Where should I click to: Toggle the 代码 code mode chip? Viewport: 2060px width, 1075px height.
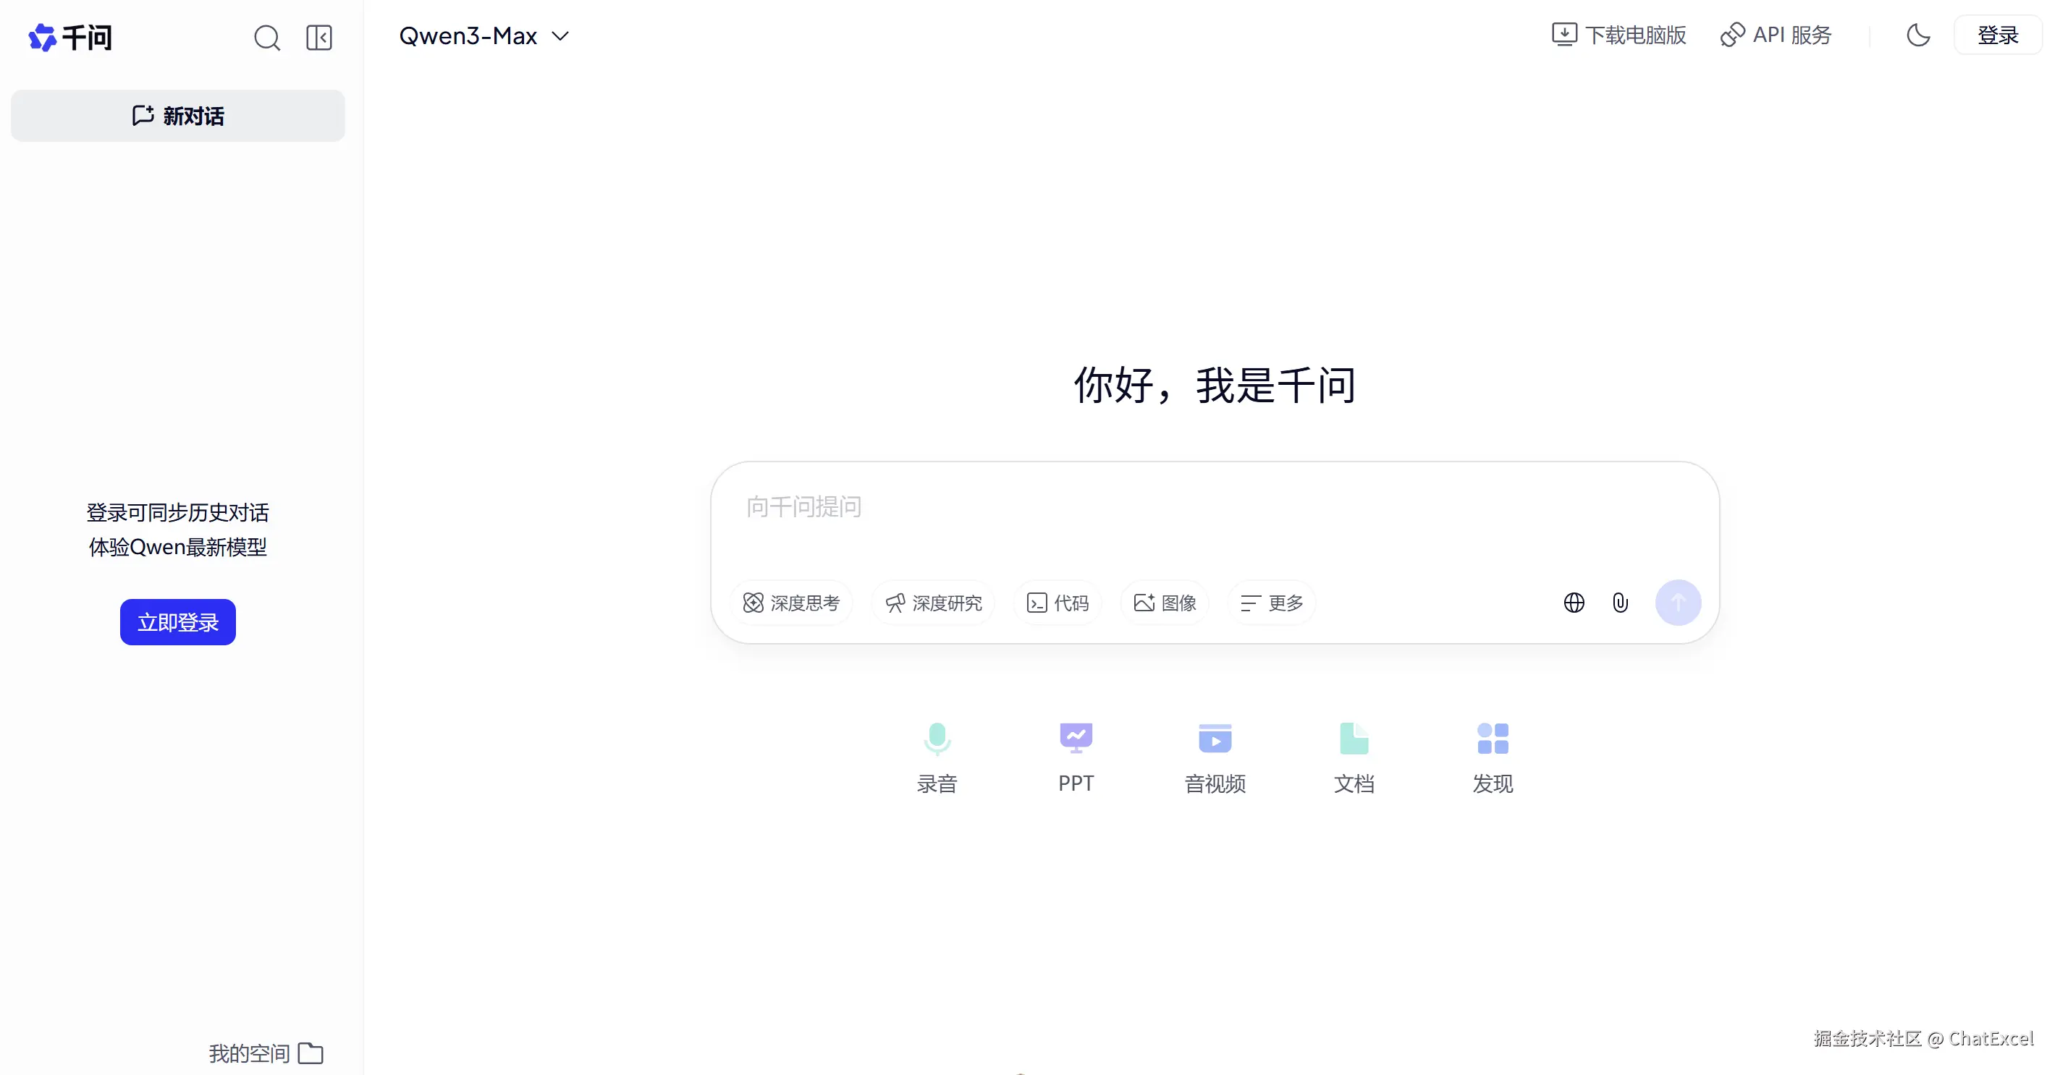(x=1058, y=603)
